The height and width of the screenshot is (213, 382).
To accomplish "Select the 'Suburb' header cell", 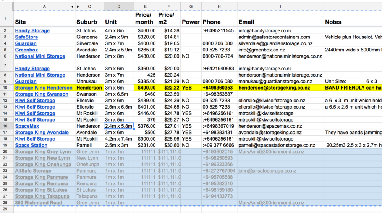I will [89, 18].
